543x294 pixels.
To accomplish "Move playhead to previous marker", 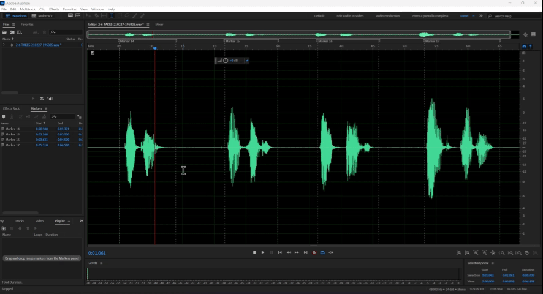I will pos(280,252).
